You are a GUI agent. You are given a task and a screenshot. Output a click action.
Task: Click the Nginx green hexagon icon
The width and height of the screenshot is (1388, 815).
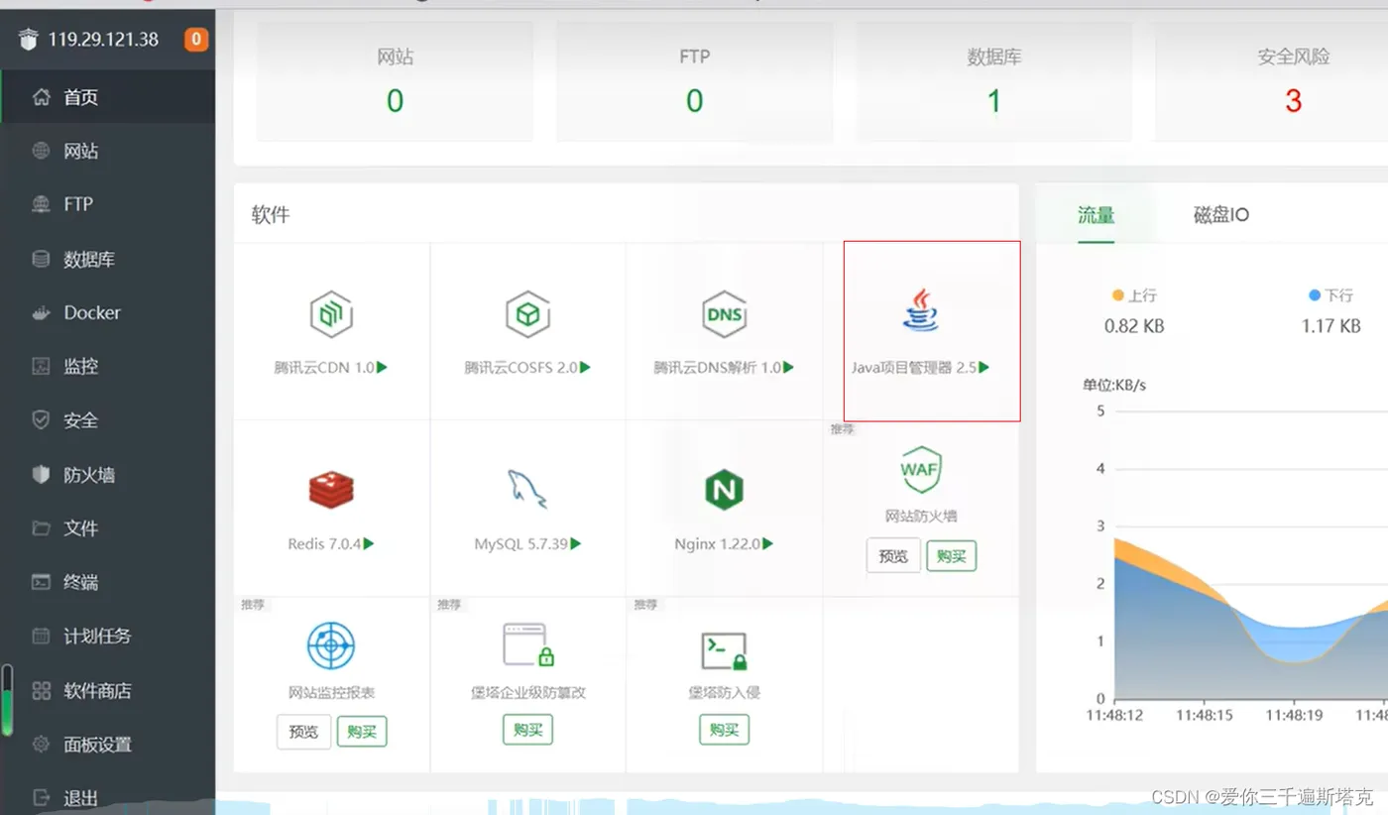(x=724, y=489)
